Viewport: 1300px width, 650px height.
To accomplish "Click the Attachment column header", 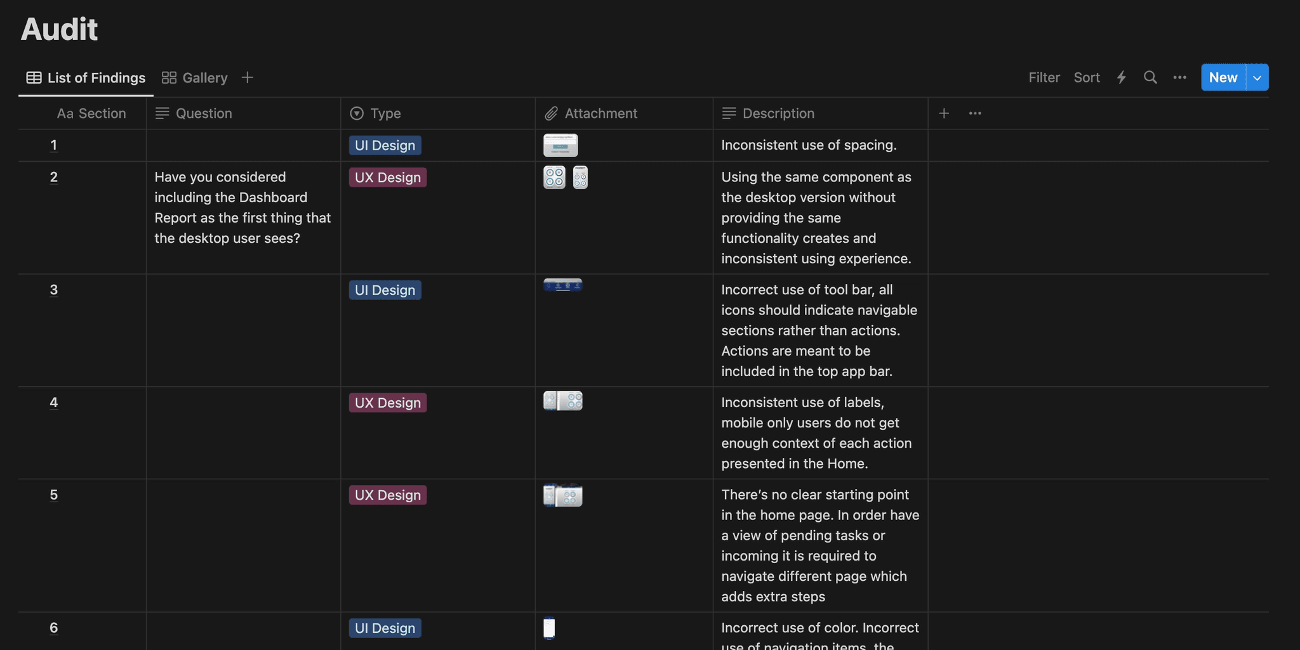I will pyautogui.click(x=623, y=114).
